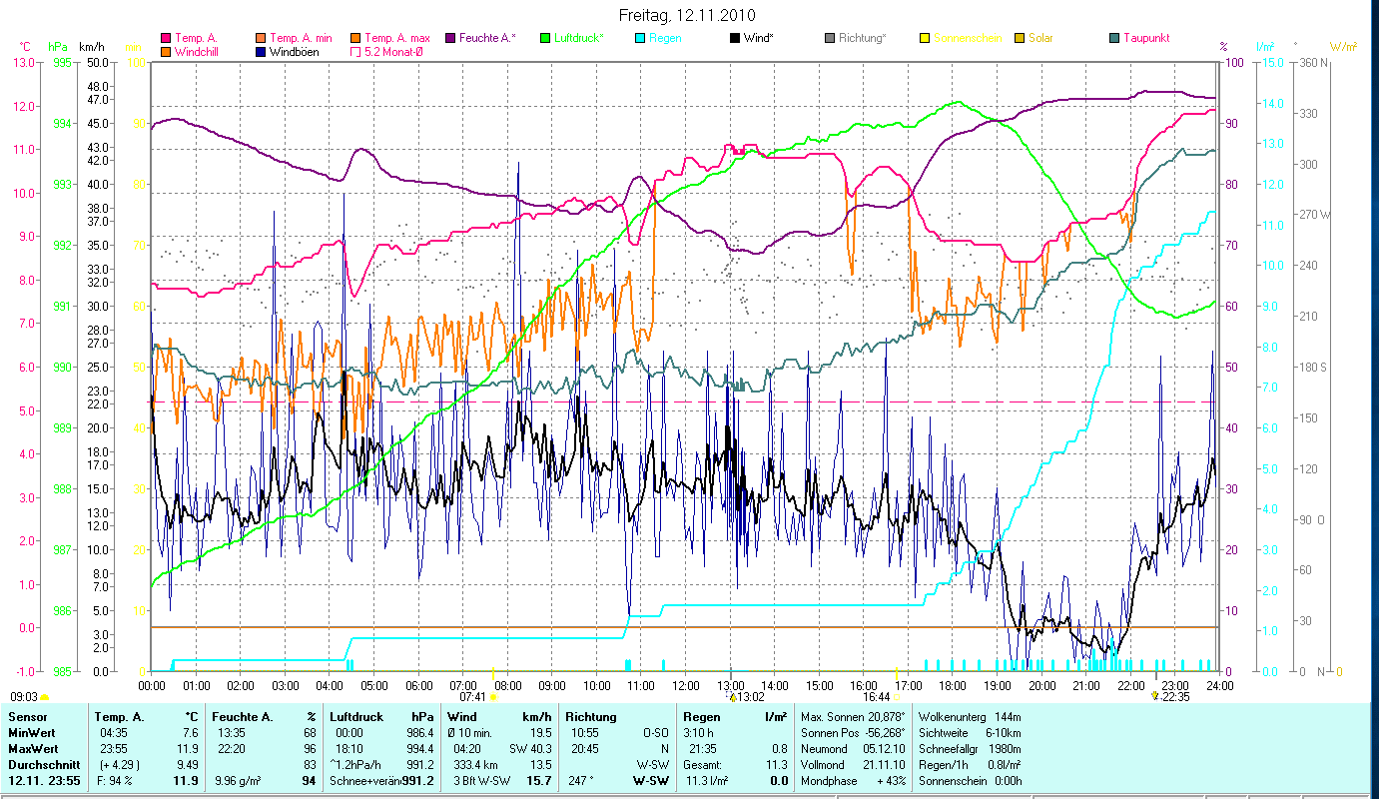1379x799 pixels.
Task: Click the chart title Freitag, 12.11.2010
Action: coord(689,16)
